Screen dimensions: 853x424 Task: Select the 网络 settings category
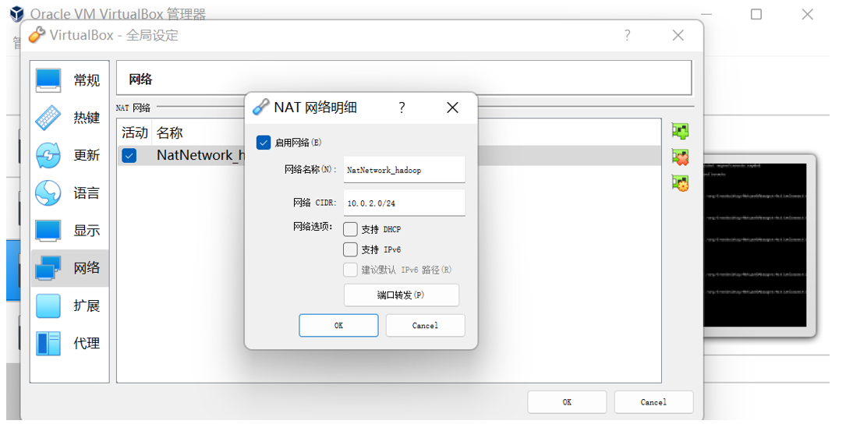click(69, 268)
